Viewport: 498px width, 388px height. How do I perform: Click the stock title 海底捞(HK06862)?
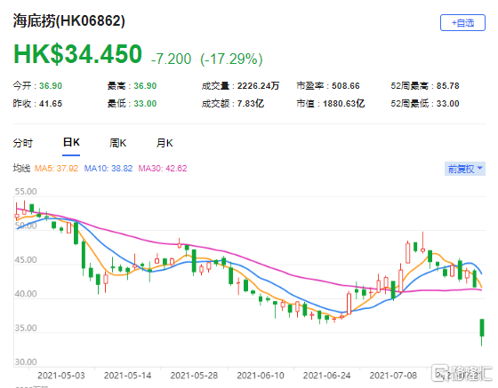[x=69, y=21]
